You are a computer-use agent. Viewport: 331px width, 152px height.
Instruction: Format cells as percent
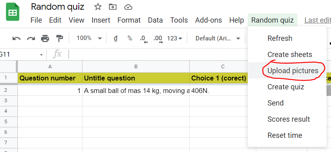point(130,38)
